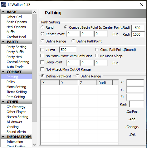Open Auto Trade page
Image resolution: width=147 pixels, height=148 pixels.
pos(15,67)
